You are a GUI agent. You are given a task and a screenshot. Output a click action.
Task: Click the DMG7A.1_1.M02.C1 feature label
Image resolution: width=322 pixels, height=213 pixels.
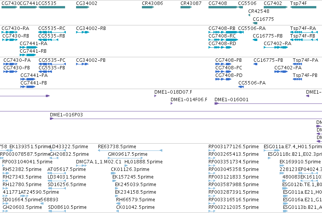99,162
